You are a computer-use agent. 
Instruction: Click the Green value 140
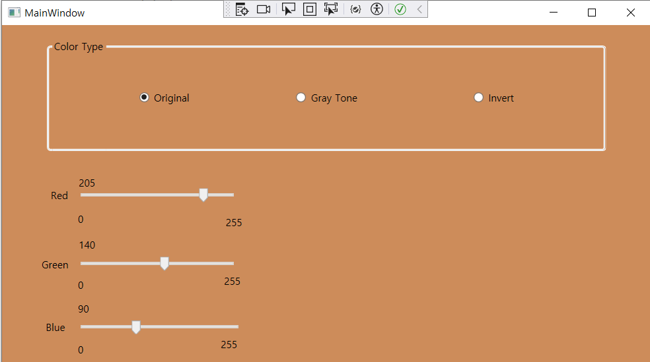87,245
